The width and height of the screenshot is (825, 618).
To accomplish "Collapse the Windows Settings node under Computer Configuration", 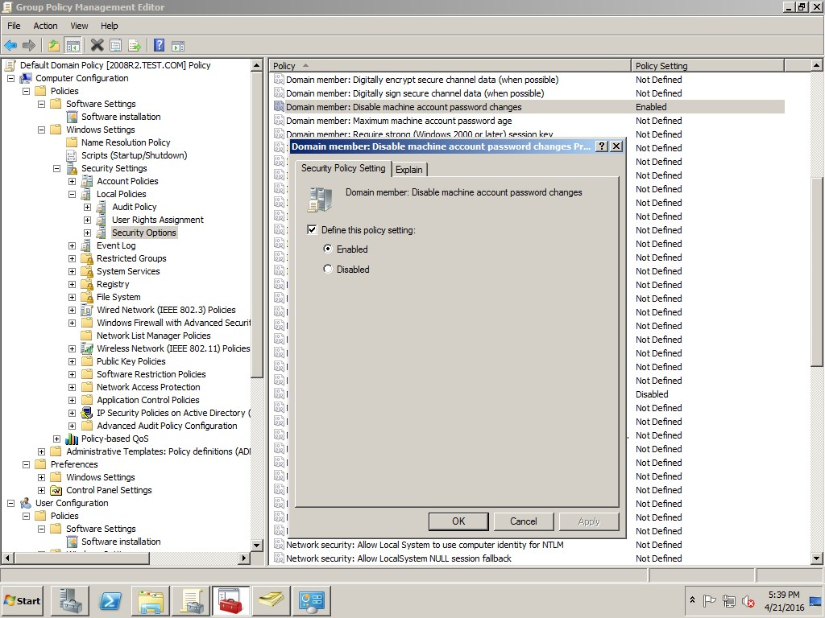I will click(x=42, y=130).
